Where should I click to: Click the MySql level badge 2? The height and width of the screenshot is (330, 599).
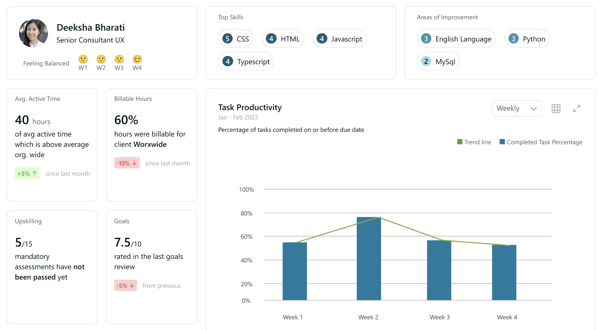[426, 62]
